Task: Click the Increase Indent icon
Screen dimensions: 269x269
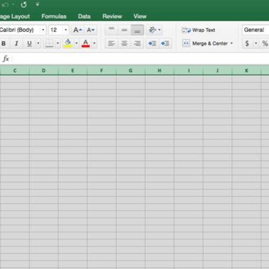Action: 165,43
